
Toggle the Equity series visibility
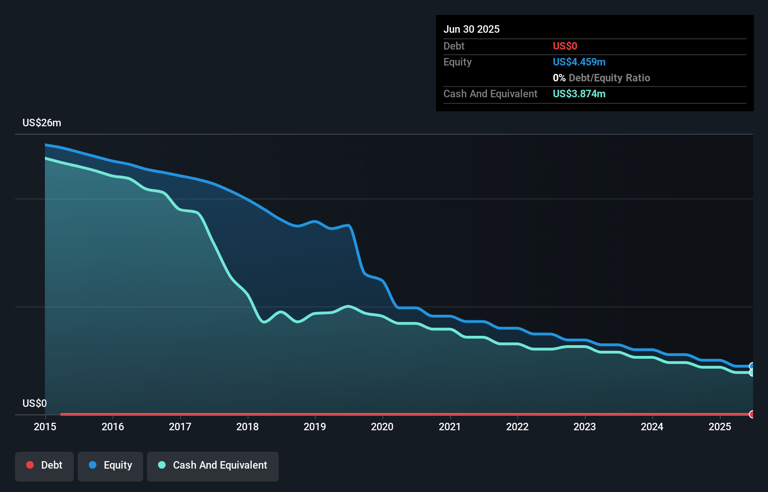point(110,466)
